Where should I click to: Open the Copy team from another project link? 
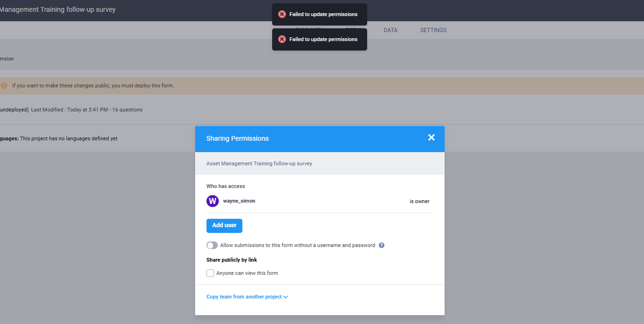pyautogui.click(x=244, y=297)
